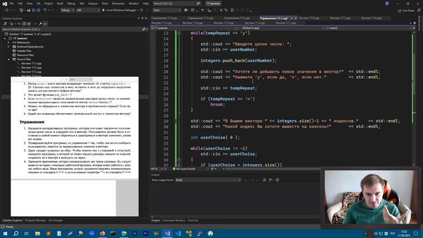The height and width of the screenshot is (238, 423).
Task: Click search magnifier in Solution Explorer search box
Action: 144,29
